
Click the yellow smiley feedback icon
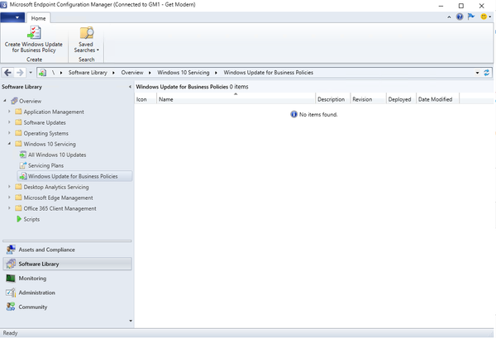[x=484, y=17]
